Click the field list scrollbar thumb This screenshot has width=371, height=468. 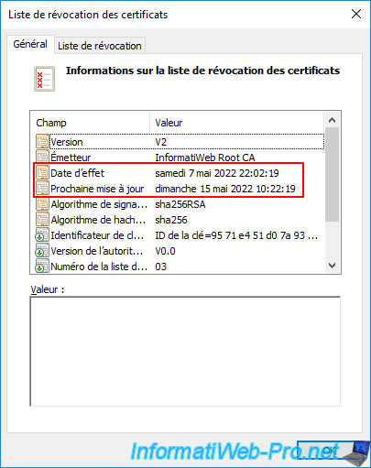point(332,174)
